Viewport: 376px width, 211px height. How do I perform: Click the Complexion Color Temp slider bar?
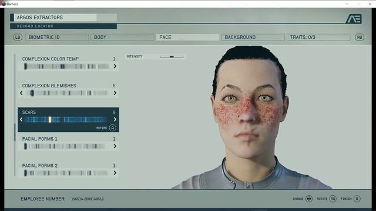pyautogui.click(x=66, y=66)
